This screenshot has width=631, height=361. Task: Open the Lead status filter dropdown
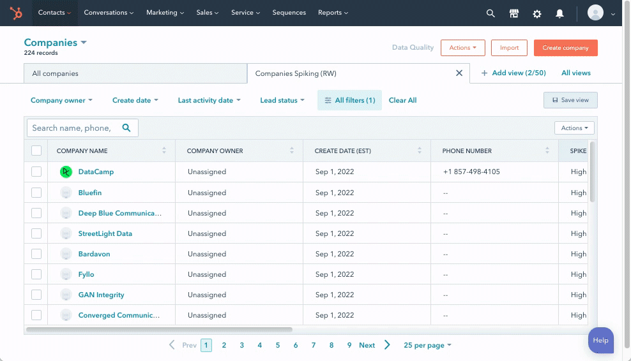[x=282, y=100]
